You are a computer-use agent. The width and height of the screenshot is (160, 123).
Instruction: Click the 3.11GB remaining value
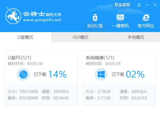click(104, 98)
